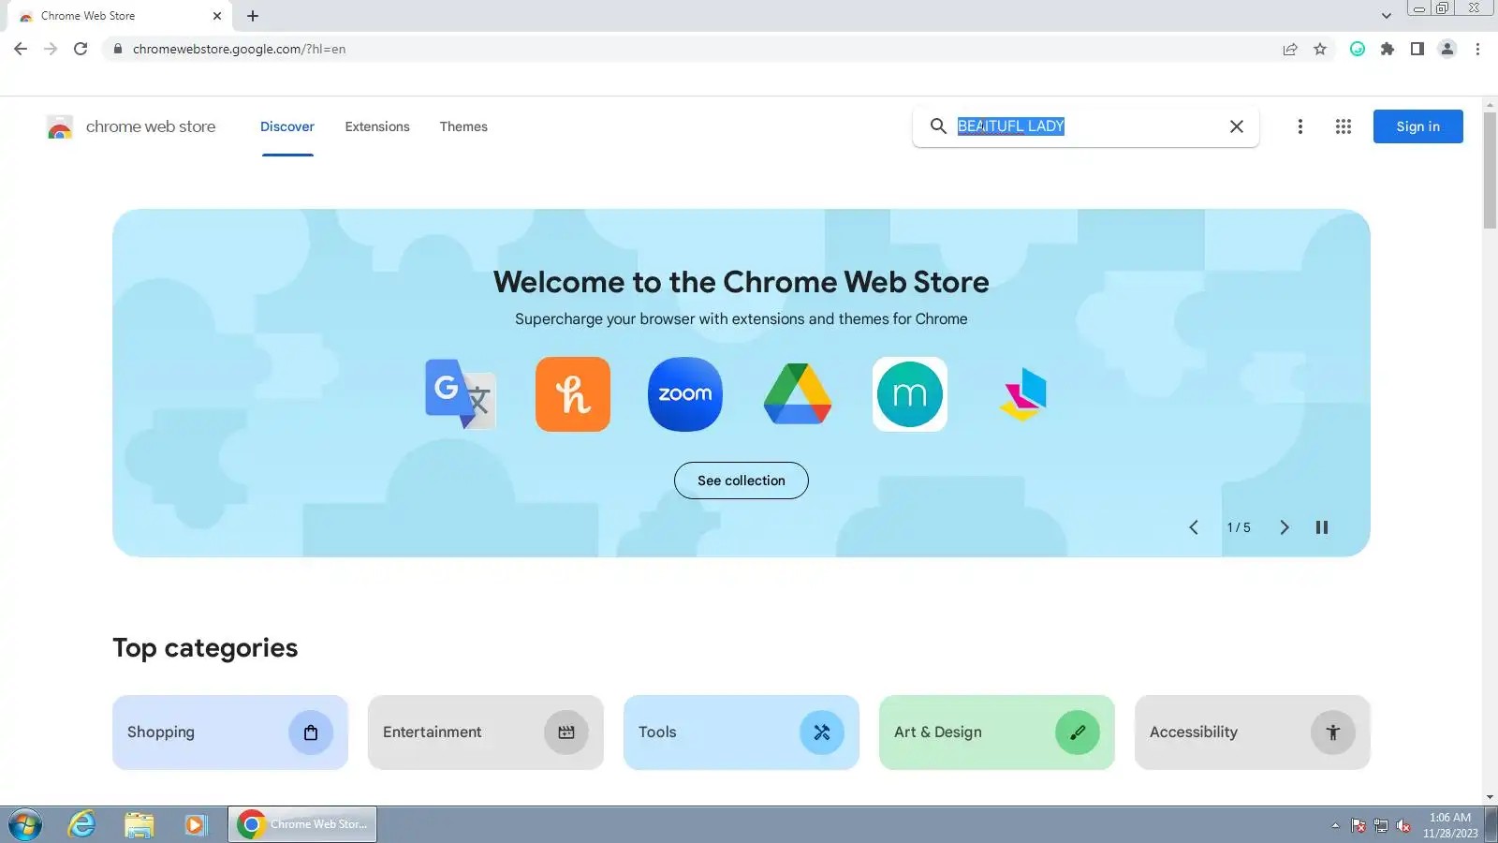The image size is (1498, 843).
Task: Show hidden system tray icons
Action: coord(1335,825)
